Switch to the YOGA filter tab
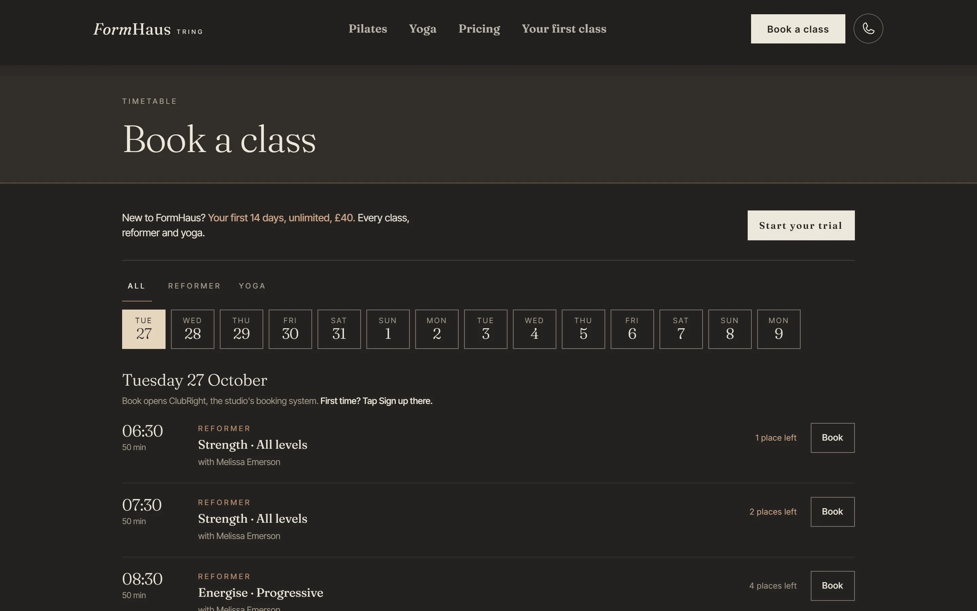 point(252,286)
